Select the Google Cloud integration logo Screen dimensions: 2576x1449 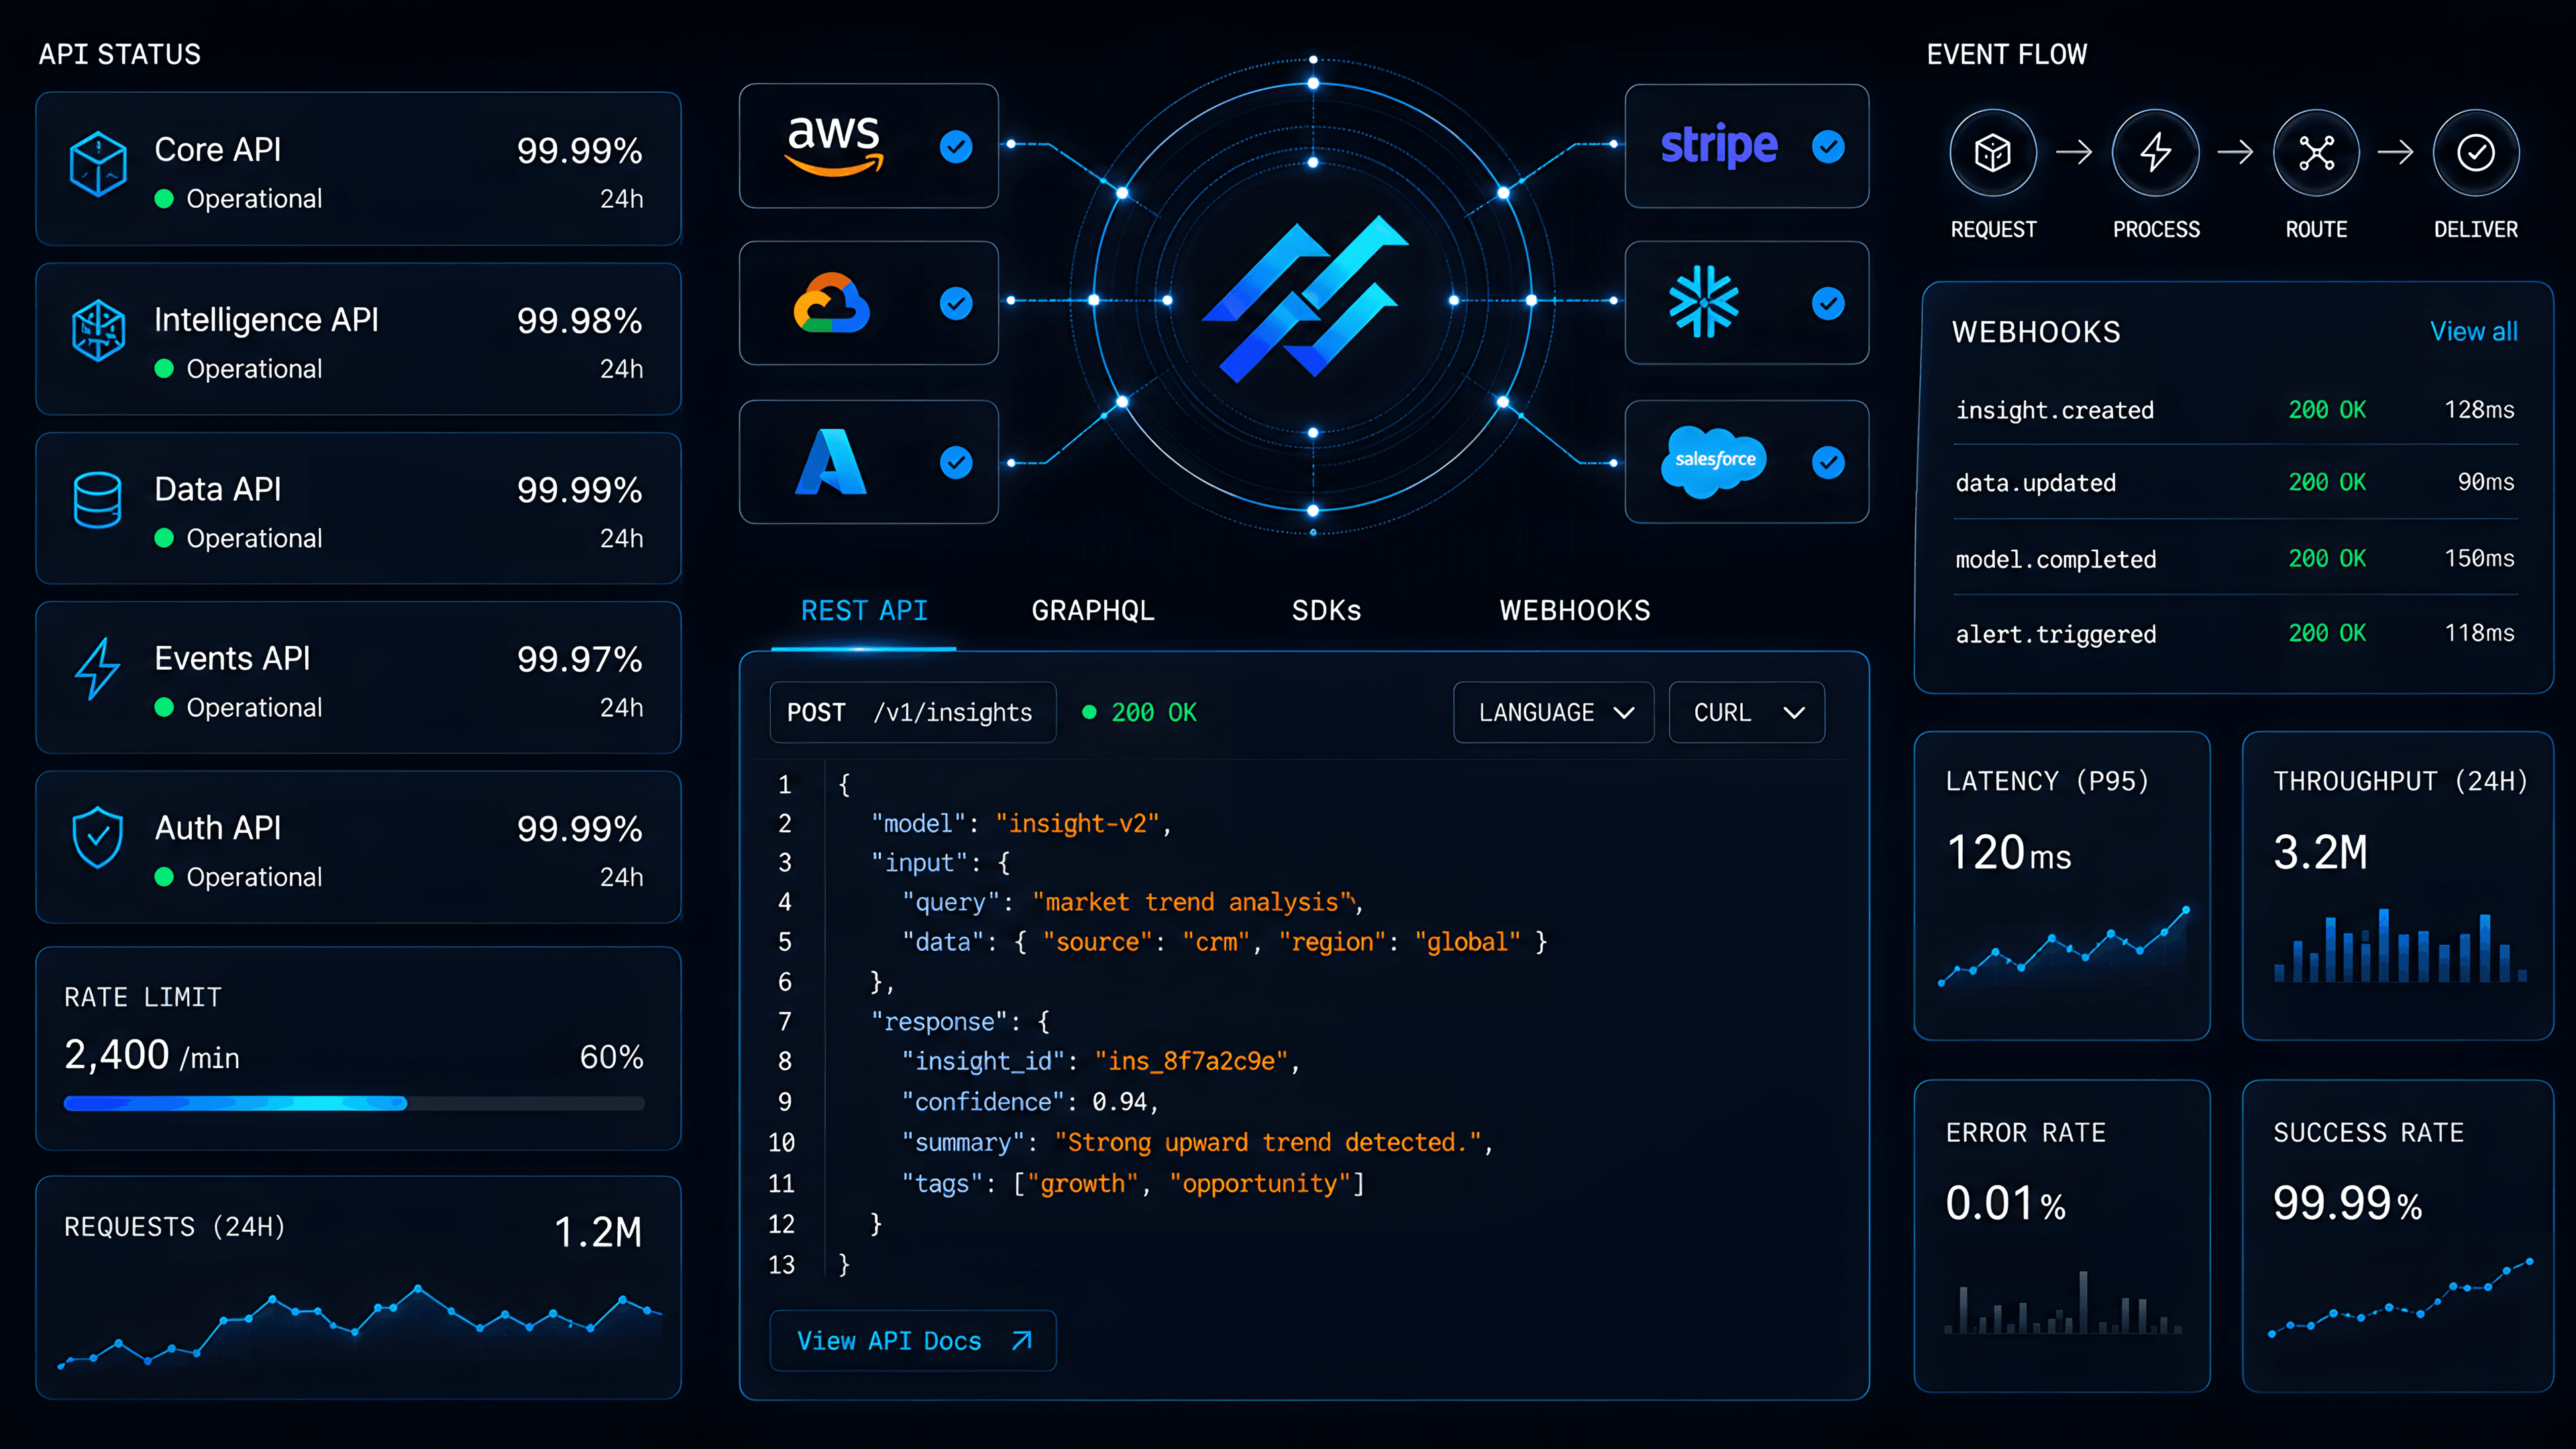point(832,303)
